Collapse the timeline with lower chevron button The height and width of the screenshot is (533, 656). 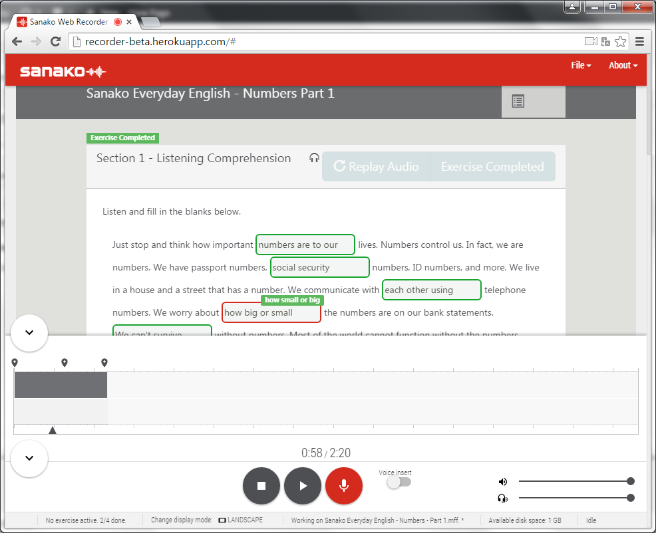29,458
